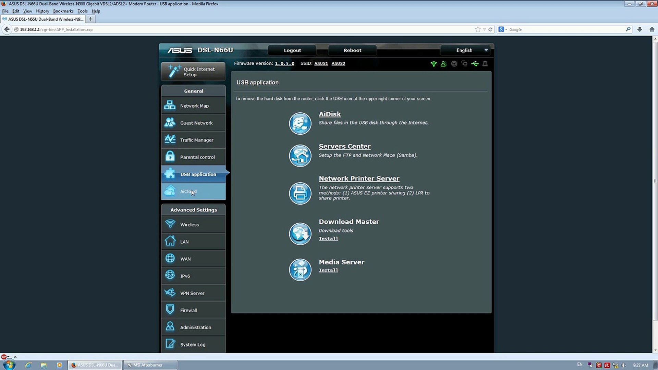Select the ASUS DSL-N66U browser tab
The image size is (658, 370).
click(x=43, y=19)
